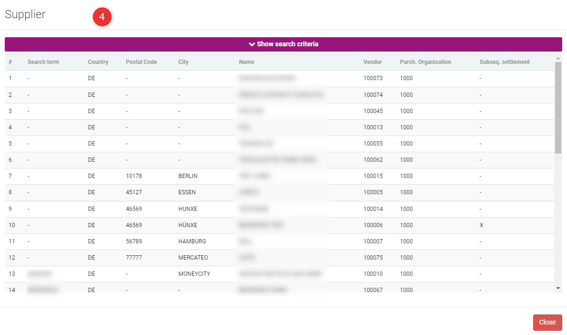Choose the supplier located in ESSEN
This screenshot has height=335, width=567.
[x=187, y=192]
